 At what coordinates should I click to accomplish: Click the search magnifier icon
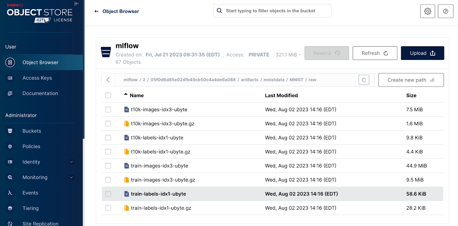(x=219, y=11)
